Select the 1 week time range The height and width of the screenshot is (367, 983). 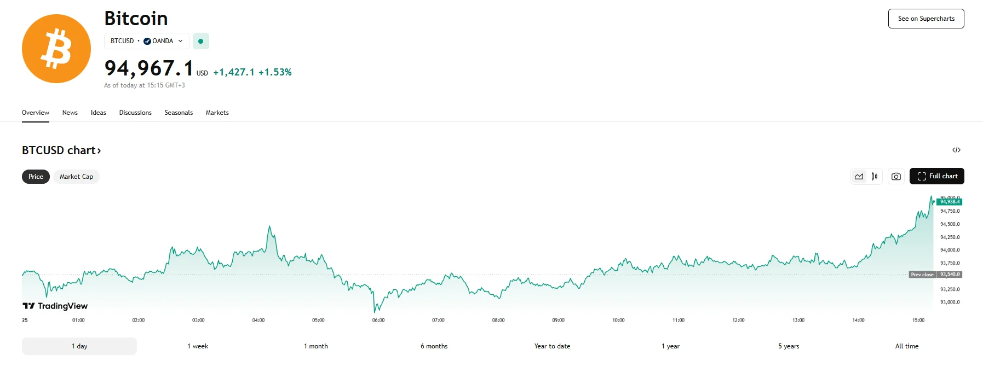click(x=198, y=346)
